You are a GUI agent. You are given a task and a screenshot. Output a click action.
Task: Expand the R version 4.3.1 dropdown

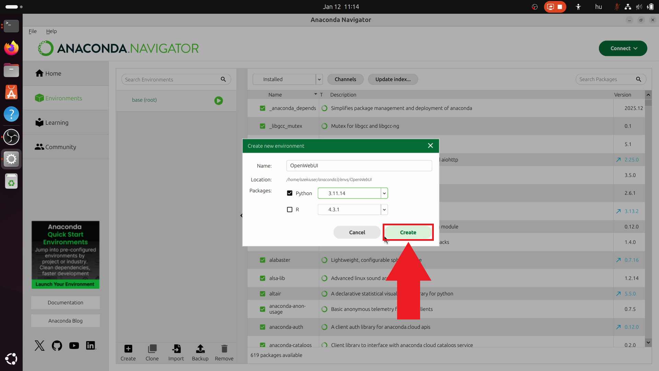(384, 210)
